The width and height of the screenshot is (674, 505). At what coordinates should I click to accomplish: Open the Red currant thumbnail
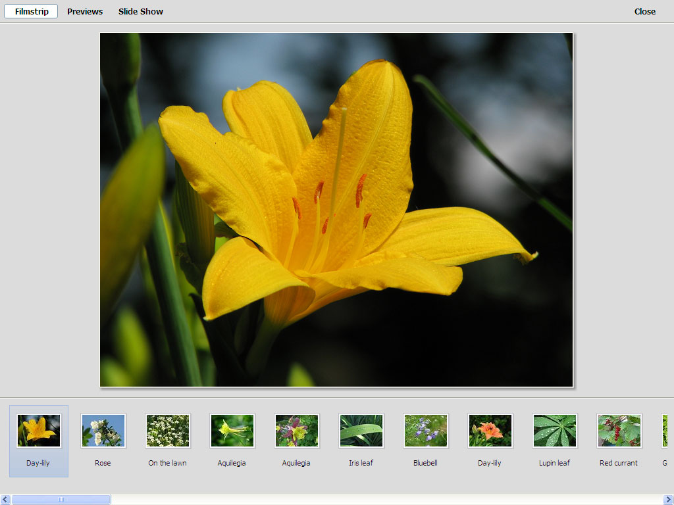pyautogui.click(x=619, y=431)
